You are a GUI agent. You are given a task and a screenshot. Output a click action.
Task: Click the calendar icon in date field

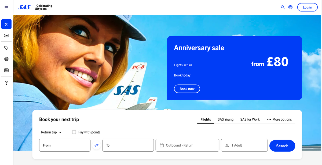pos(162,145)
